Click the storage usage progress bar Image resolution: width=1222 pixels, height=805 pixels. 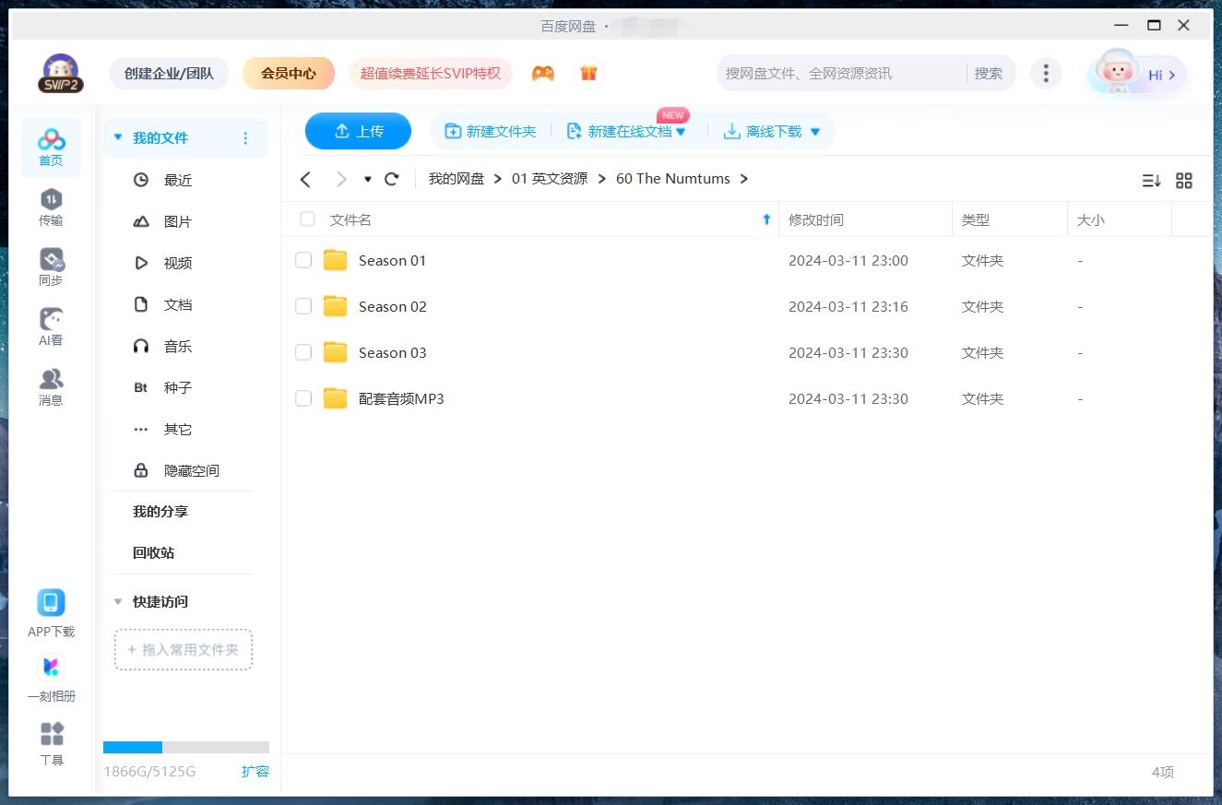(184, 747)
